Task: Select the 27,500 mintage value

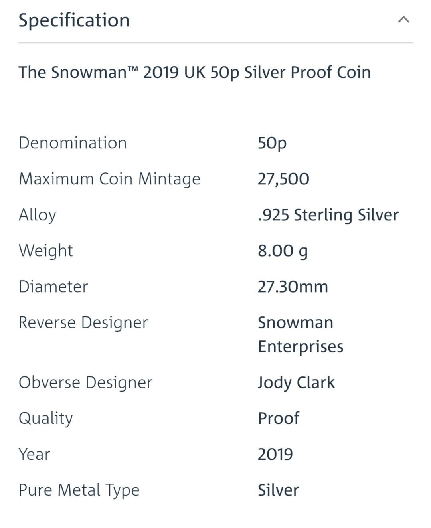Action: [x=283, y=179]
